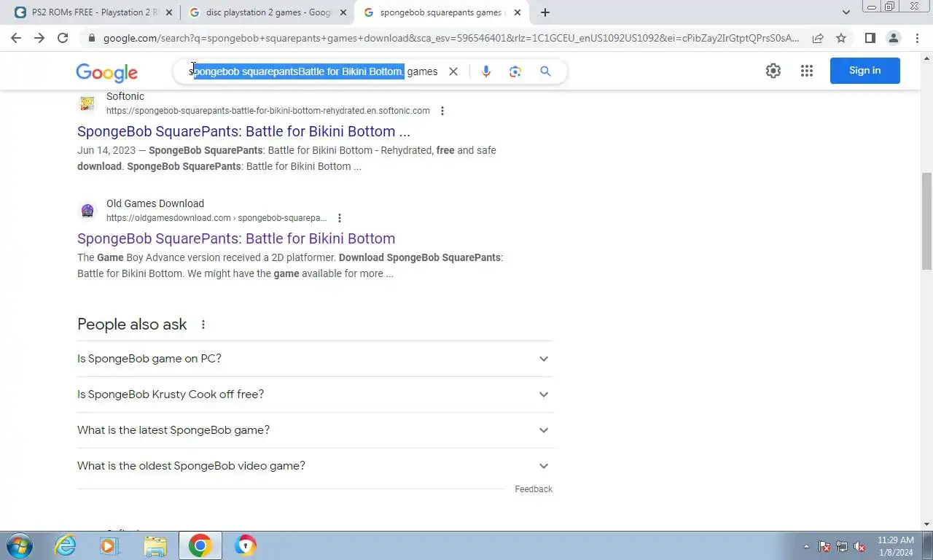Open a new browser tab
The width and height of the screenshot is (933, 560).
545,12
